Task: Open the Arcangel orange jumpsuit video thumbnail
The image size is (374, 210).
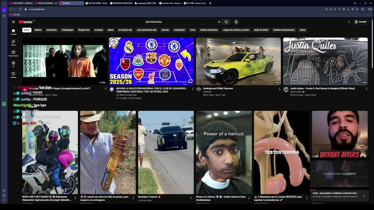Action: [64, 61]
